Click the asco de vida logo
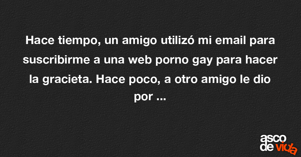 279,144
